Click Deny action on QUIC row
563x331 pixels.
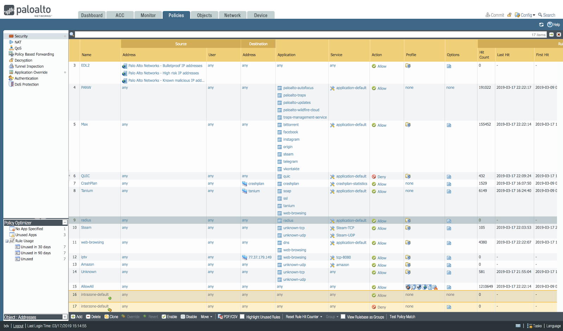[x=379, y=177]
